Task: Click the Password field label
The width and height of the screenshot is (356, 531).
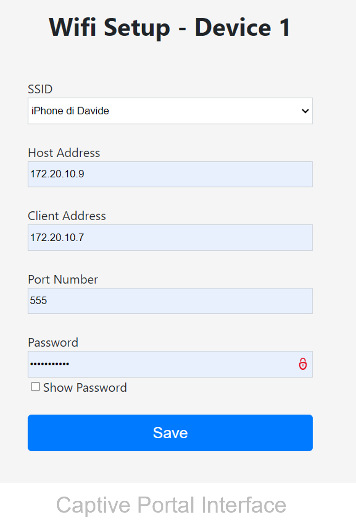Action: point(53,343)
